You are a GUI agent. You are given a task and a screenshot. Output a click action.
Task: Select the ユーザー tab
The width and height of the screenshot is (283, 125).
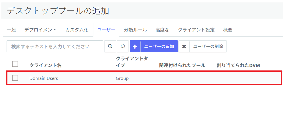pos(106,30)
